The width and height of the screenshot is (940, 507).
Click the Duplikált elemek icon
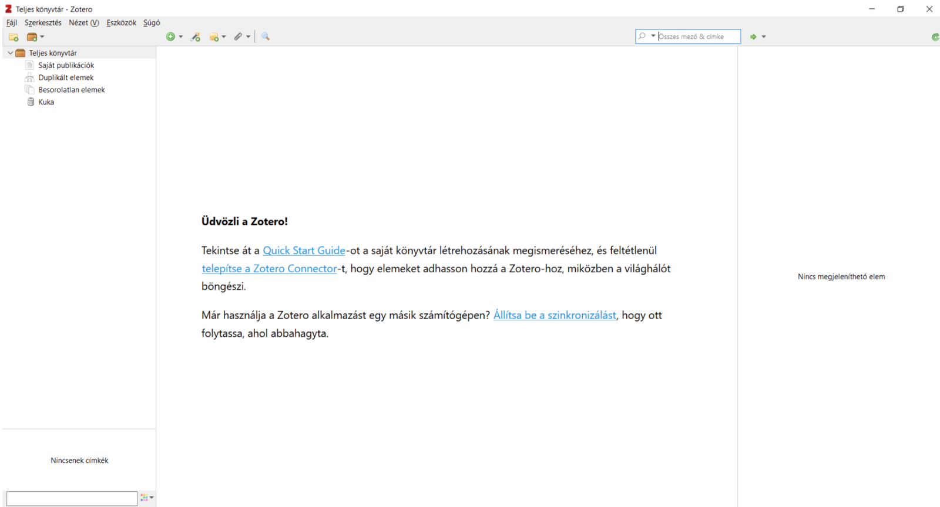click(29, 77)
